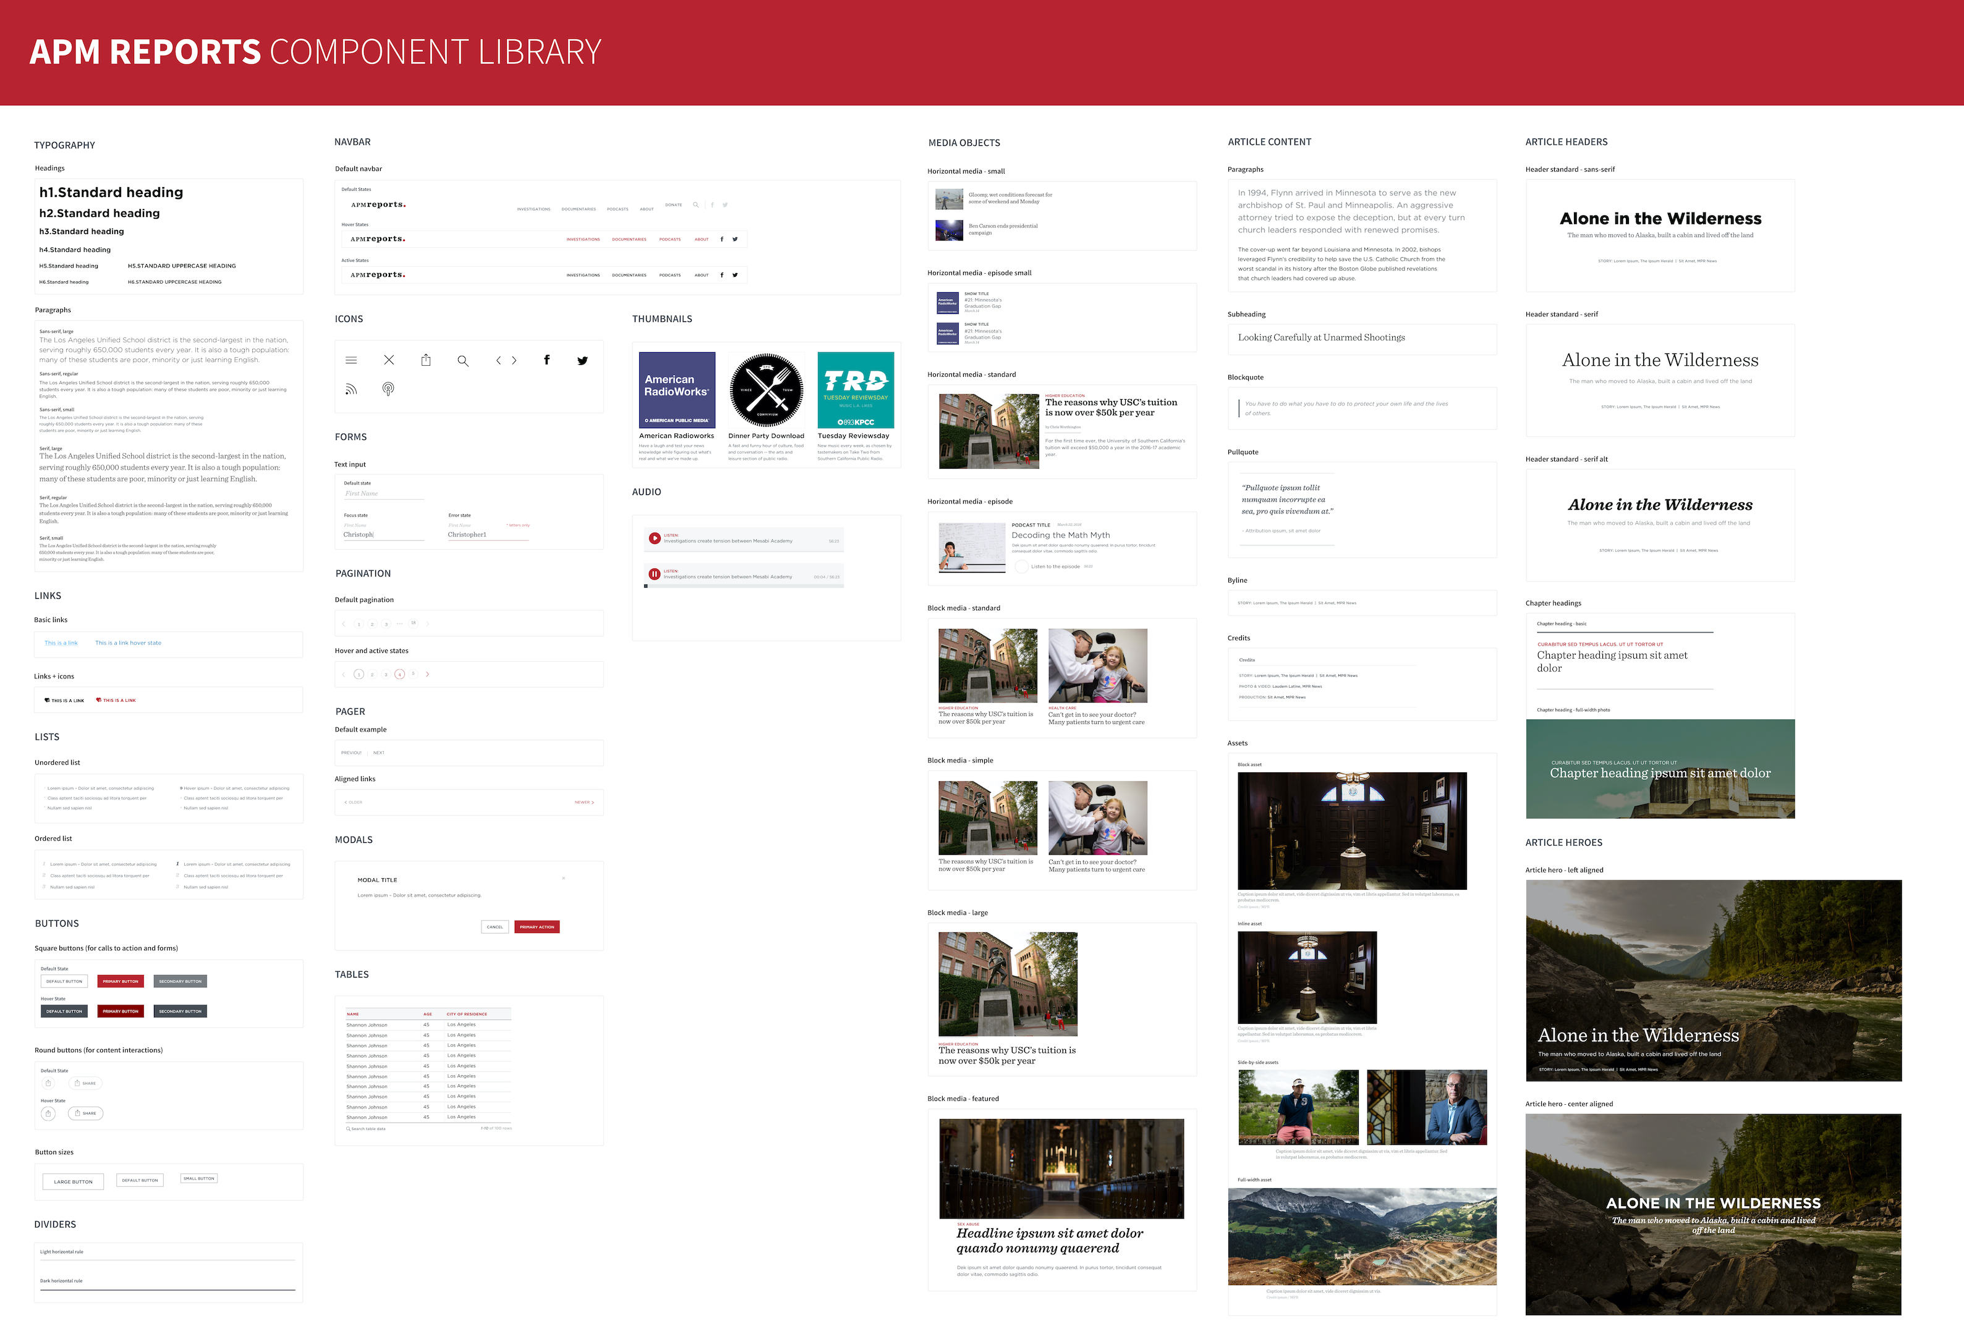The image size is (1964, 1334).
Task: Click the previous arrow in Default pagination
Action: 344,624
